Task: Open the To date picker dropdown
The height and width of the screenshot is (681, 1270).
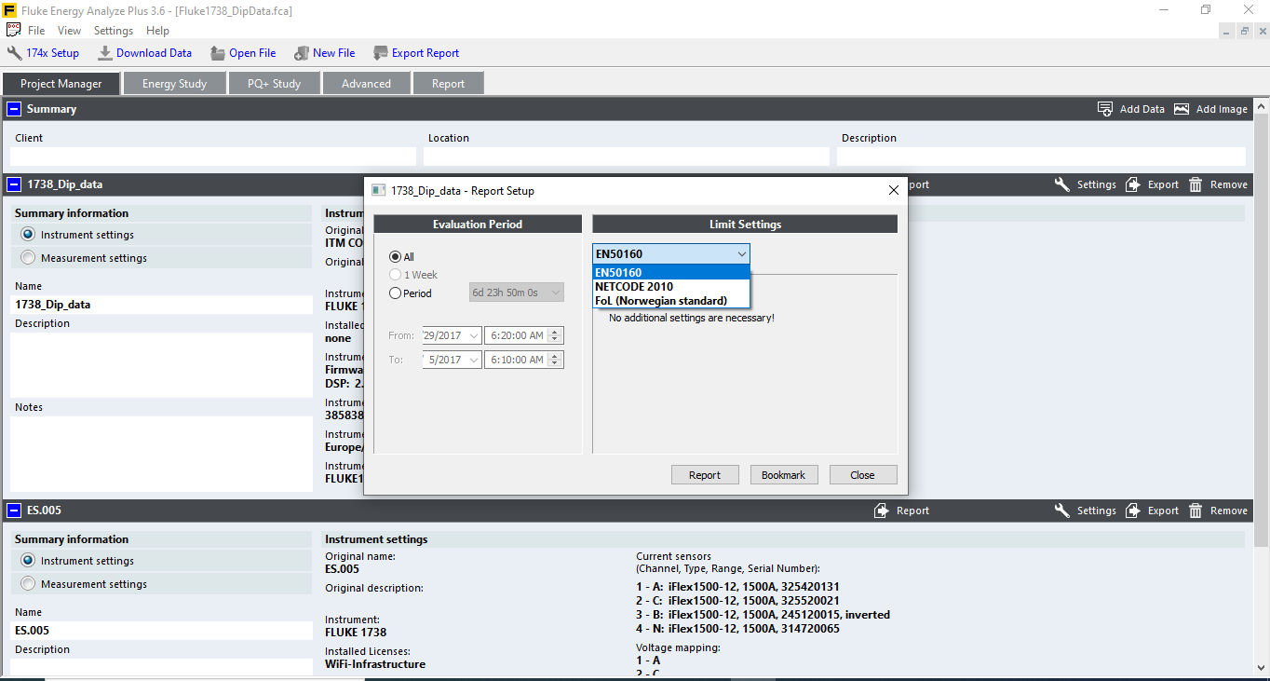Action: [473, 360]
